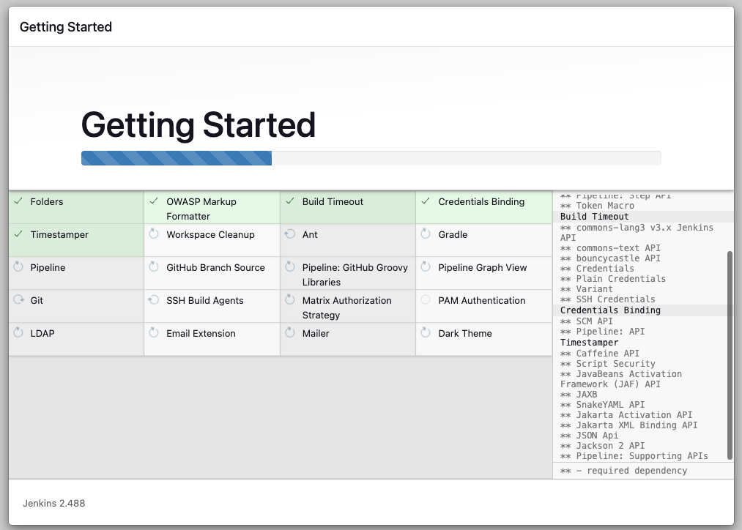Click the Mailer plugin label
This screenshot has height=530, width=742.
(x=316, y=333)
